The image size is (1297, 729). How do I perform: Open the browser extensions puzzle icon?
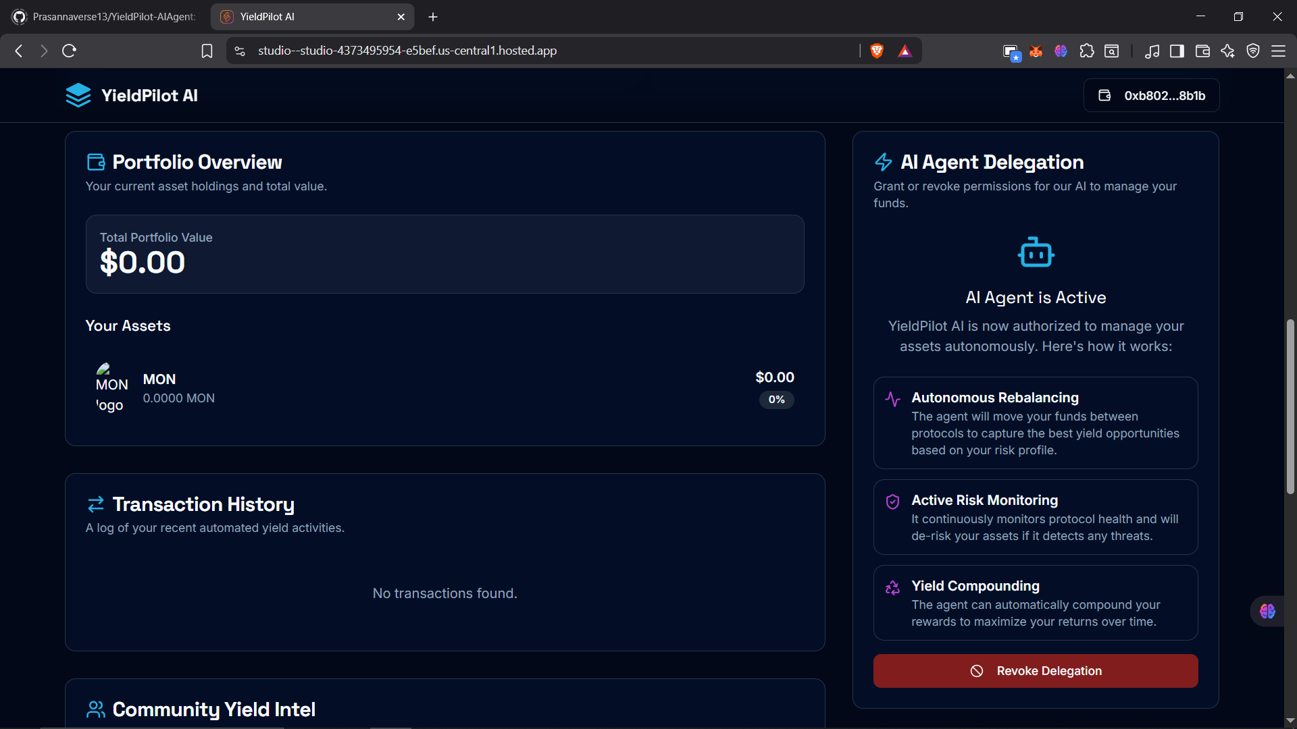[1087, 51]
